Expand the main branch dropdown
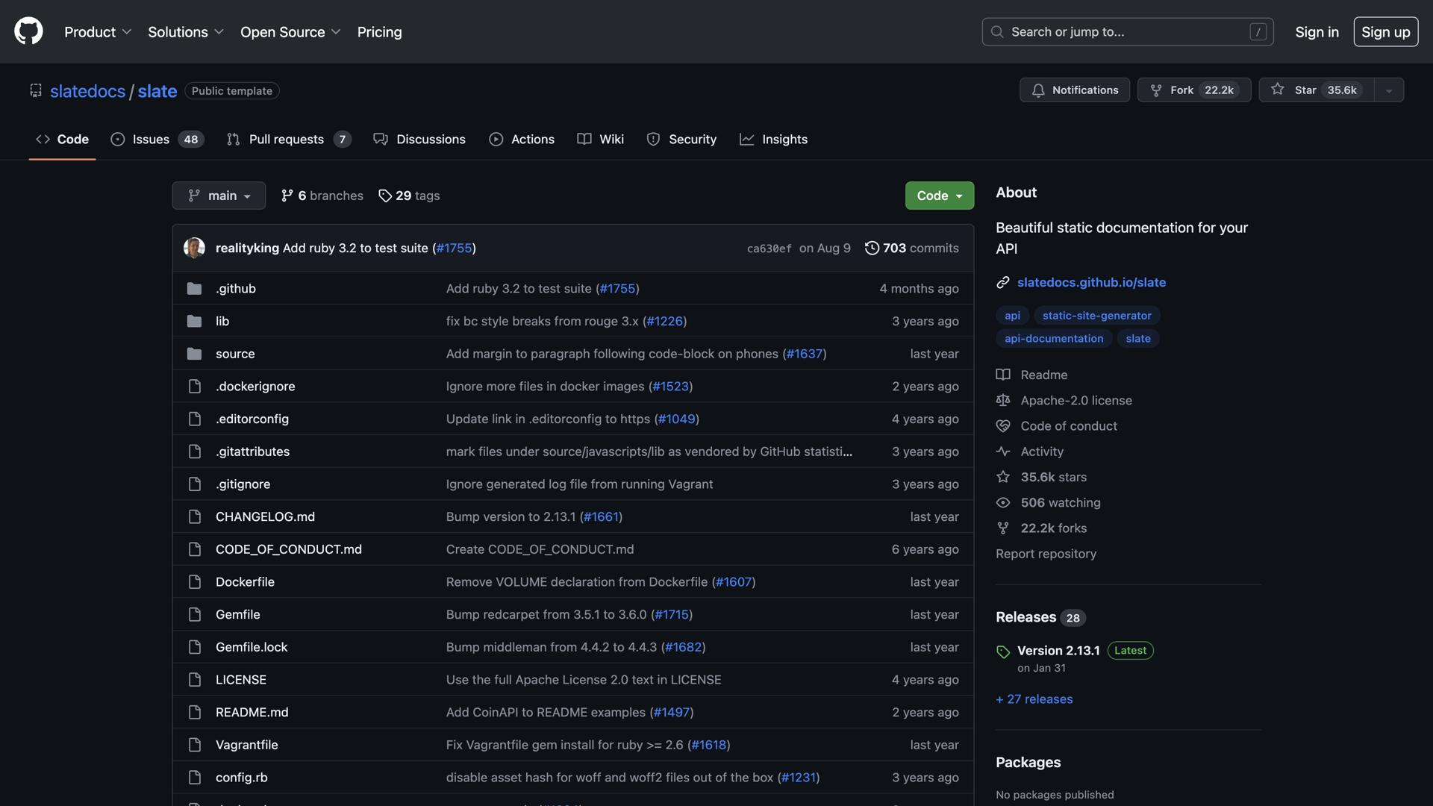The width and height of the screenshot is (1433, 806). tap(219, 196)
